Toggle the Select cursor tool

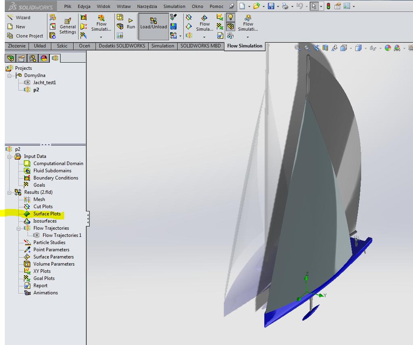click(314, 6)
